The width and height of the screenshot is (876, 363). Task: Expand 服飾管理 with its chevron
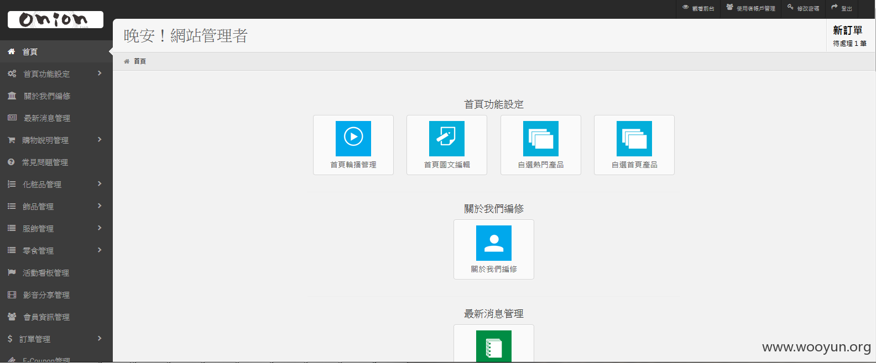100,228
